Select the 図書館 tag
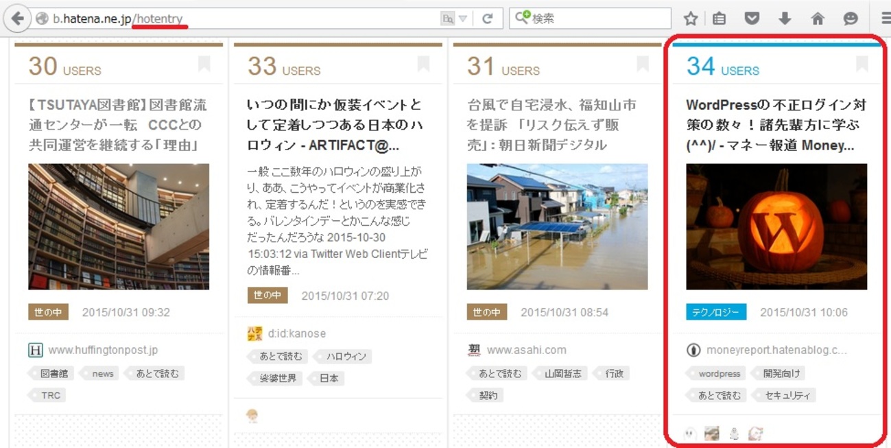The height and width of the screenshot is (448, 891). pyautogui.click(x=51, y=373)
